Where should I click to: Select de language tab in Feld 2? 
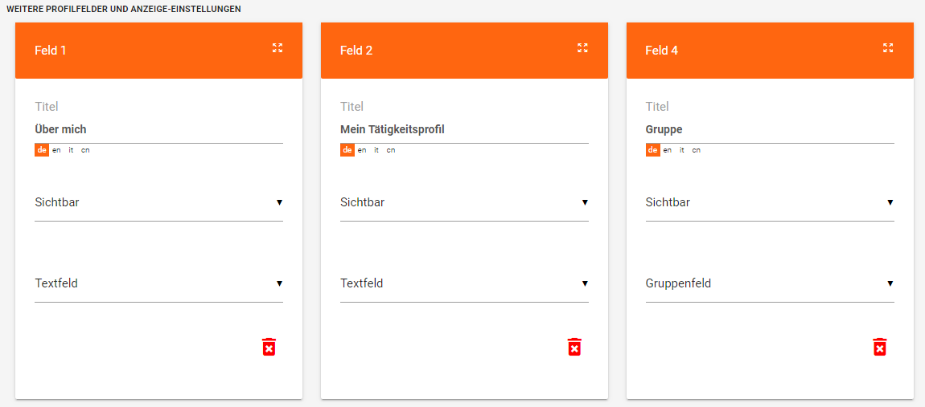pyautogui.click(x=347, y=150)
